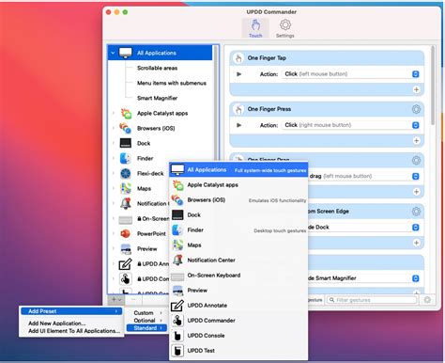Select Menu items with submenus
Screen dimensions: 445x363
pyautogui.click(x=172, y=83)
